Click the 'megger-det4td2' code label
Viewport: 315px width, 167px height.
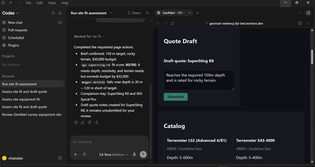click(93, 82)
